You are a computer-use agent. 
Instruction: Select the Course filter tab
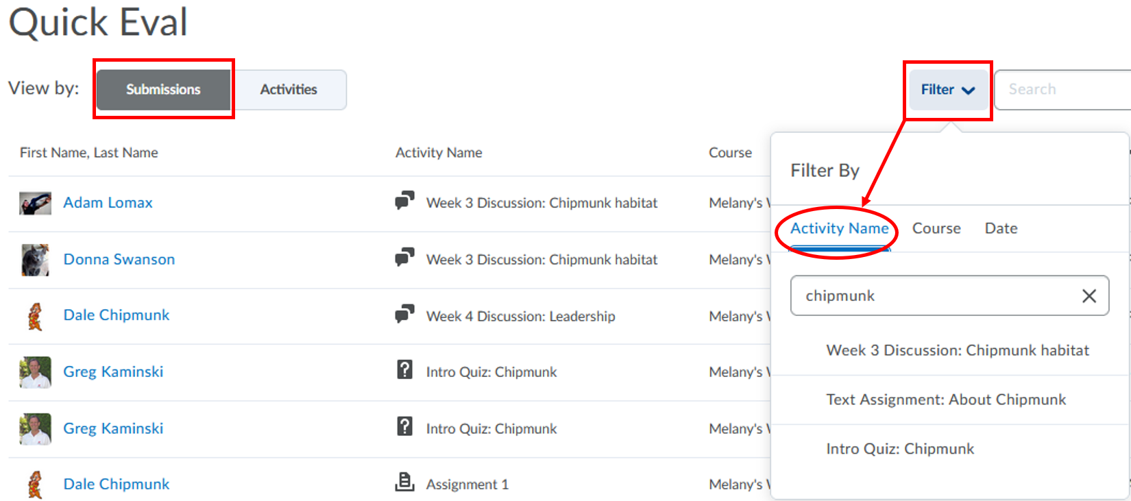click(936, 228)
